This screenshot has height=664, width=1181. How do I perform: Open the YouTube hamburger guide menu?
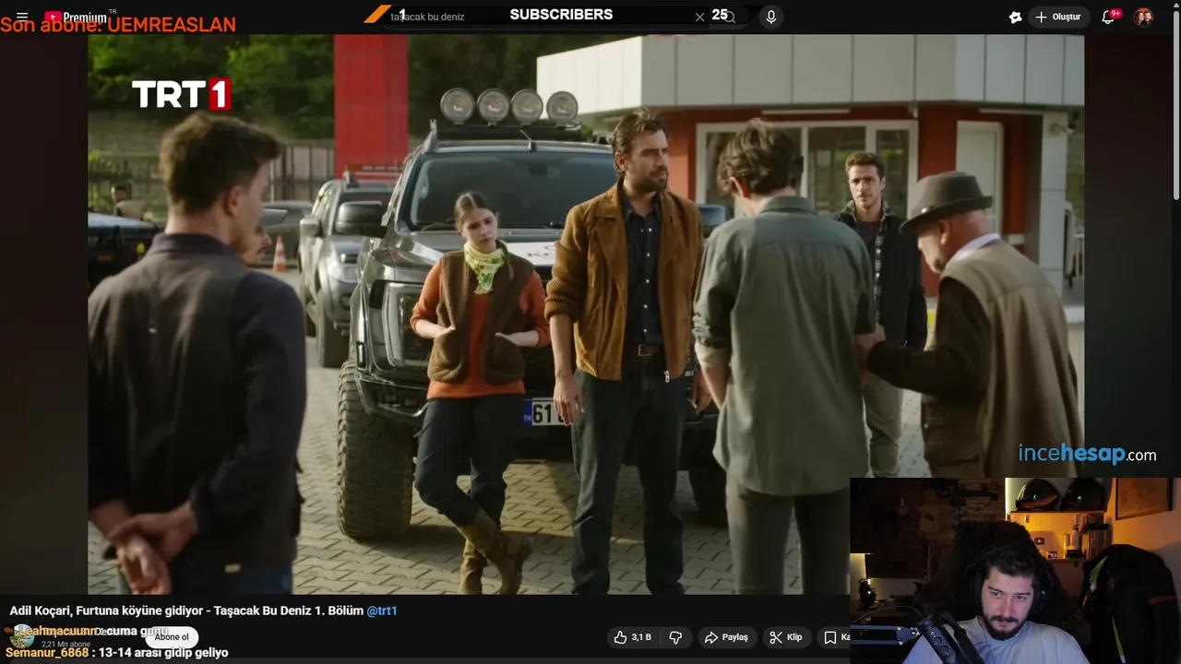(22, 17)
